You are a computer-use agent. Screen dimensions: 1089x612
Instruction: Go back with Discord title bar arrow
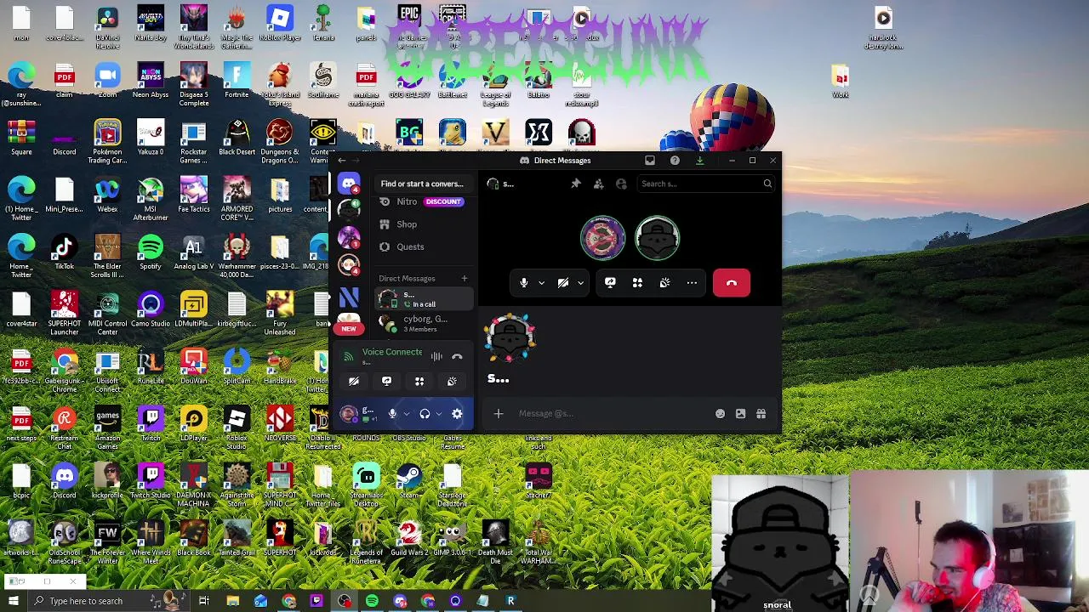(342, 160)
